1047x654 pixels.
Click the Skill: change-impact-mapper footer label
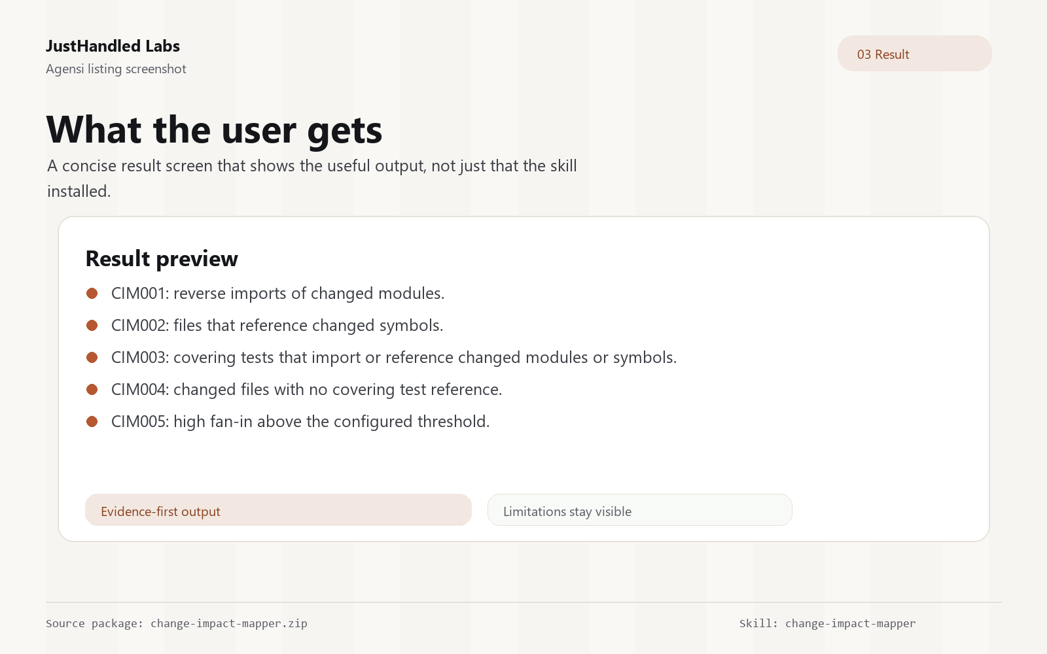pyautogui.click(x=827, y=623)
